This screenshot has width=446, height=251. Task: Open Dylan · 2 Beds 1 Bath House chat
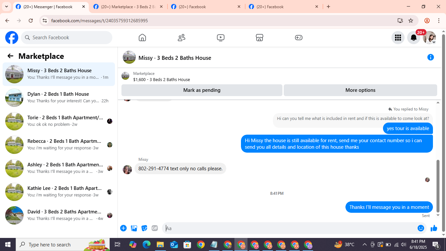59,98
